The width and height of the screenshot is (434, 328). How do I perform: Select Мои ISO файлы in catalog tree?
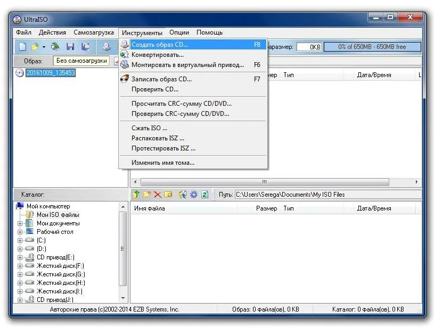coord(58,214)
